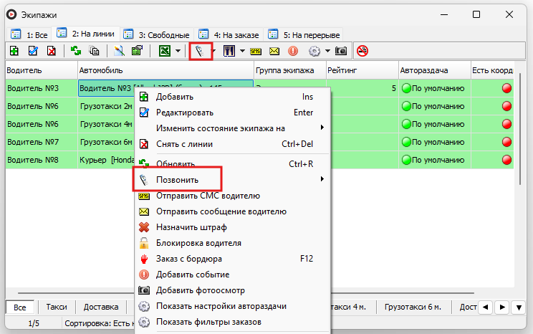
Task: Click the no-smoking toolbar icon
Action: [362, 51]
